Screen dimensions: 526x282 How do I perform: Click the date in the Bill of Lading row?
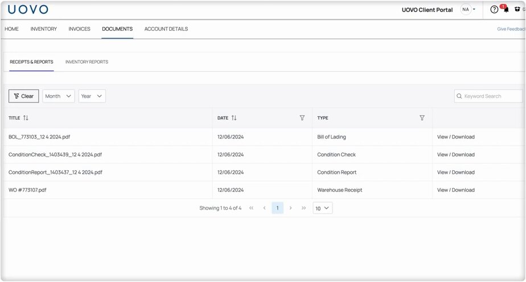231,137
